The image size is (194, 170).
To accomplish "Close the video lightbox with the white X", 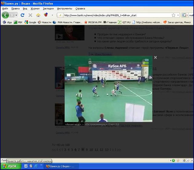I will 155,57.
